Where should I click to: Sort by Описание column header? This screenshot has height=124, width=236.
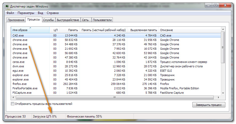click(190, 30)
